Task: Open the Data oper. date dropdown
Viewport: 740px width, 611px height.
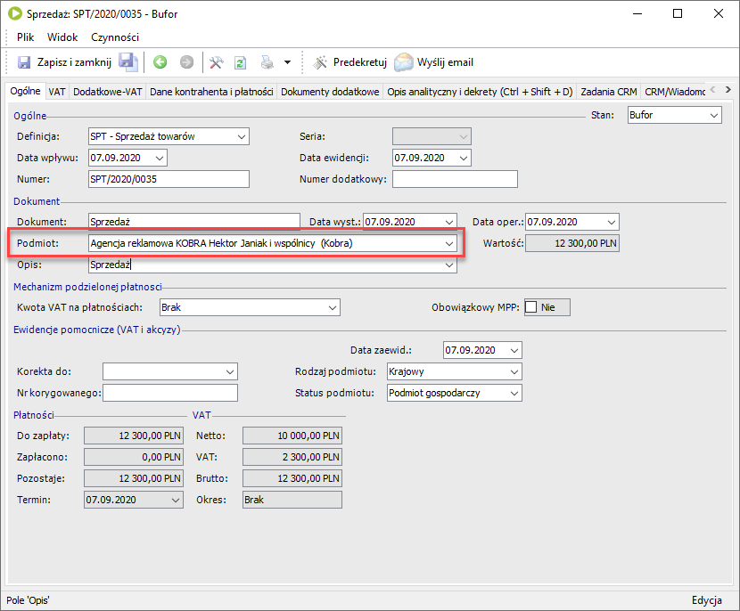Action: [x=612, y=222]
